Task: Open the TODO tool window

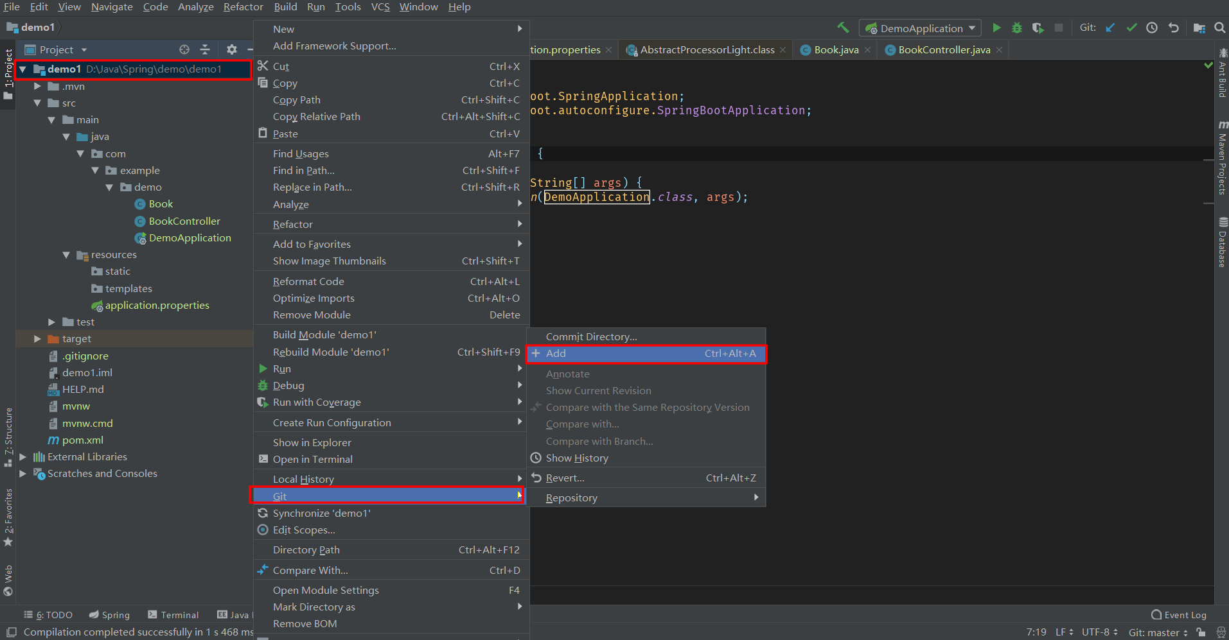Action: coord(48,614)
